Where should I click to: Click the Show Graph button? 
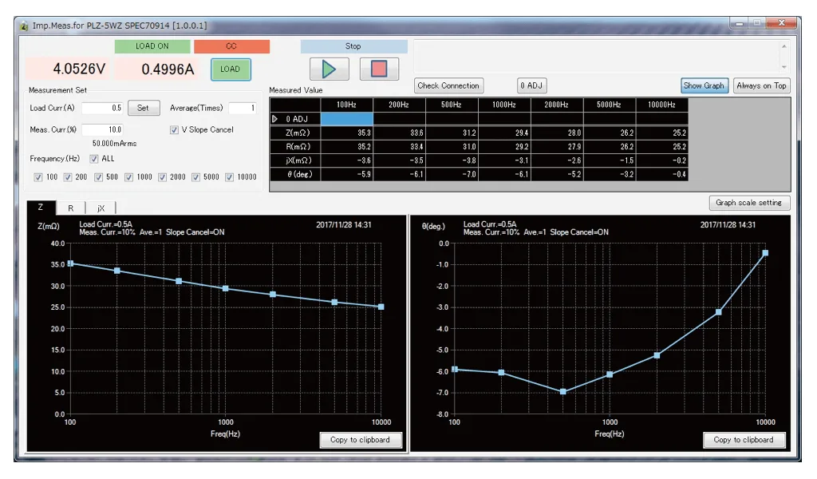[704, 85]
